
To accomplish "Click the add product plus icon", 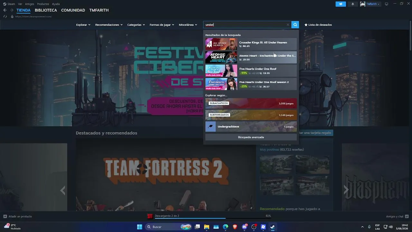I will (5, 217).
